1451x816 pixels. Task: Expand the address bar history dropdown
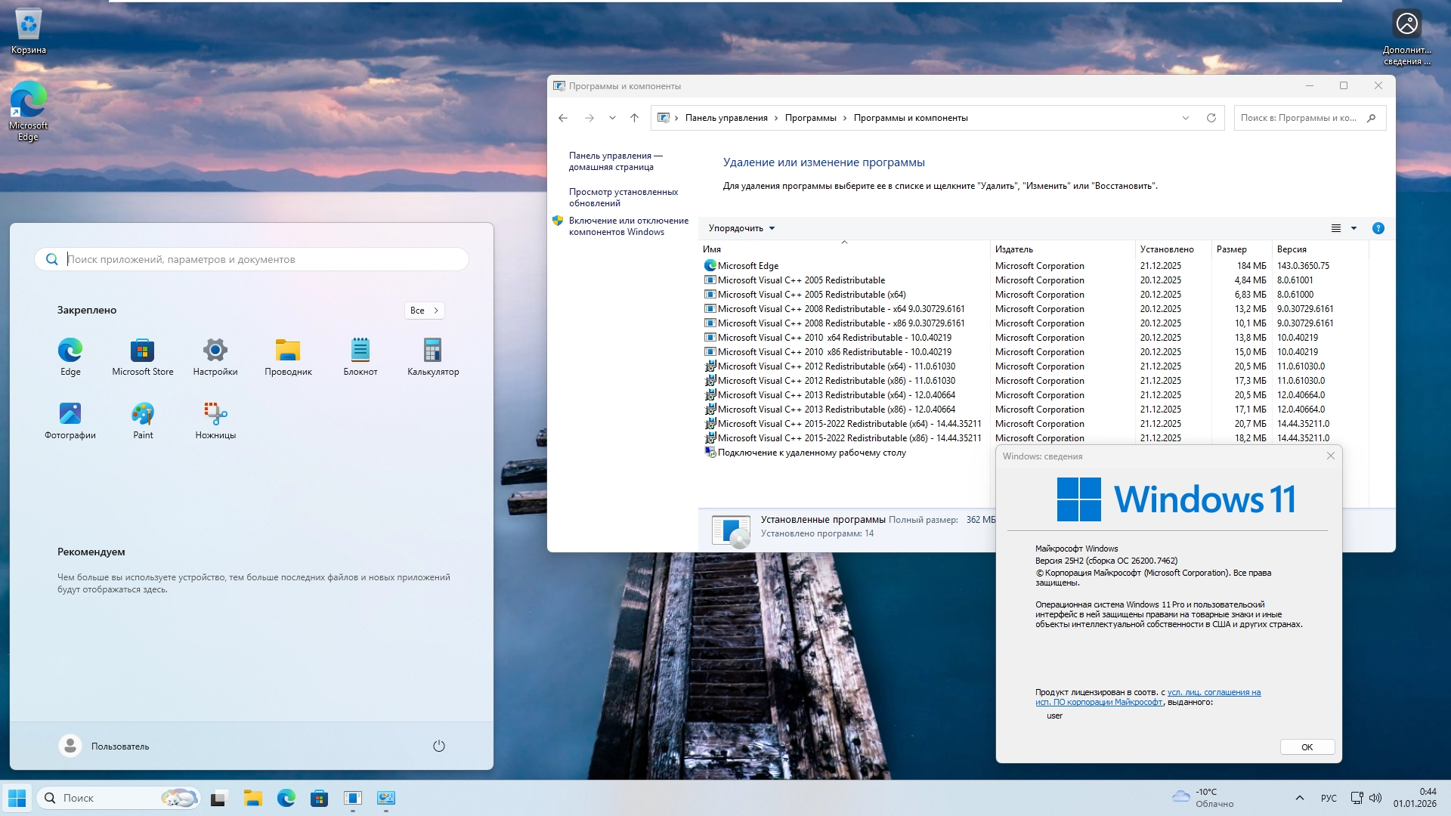click(x=1185, y=118)
